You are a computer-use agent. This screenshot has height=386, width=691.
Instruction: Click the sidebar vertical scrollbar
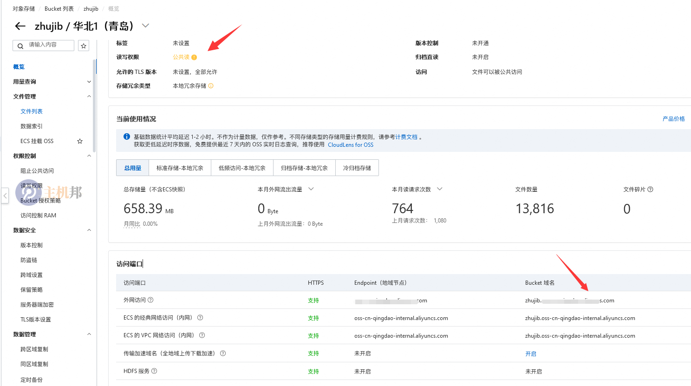(x=95, y=107)
